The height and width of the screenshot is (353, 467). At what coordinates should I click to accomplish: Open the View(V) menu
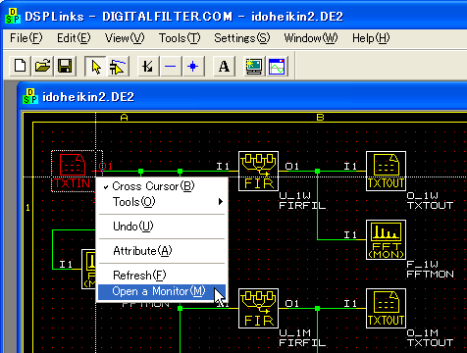pyautogui.click(x=125, y=38)
